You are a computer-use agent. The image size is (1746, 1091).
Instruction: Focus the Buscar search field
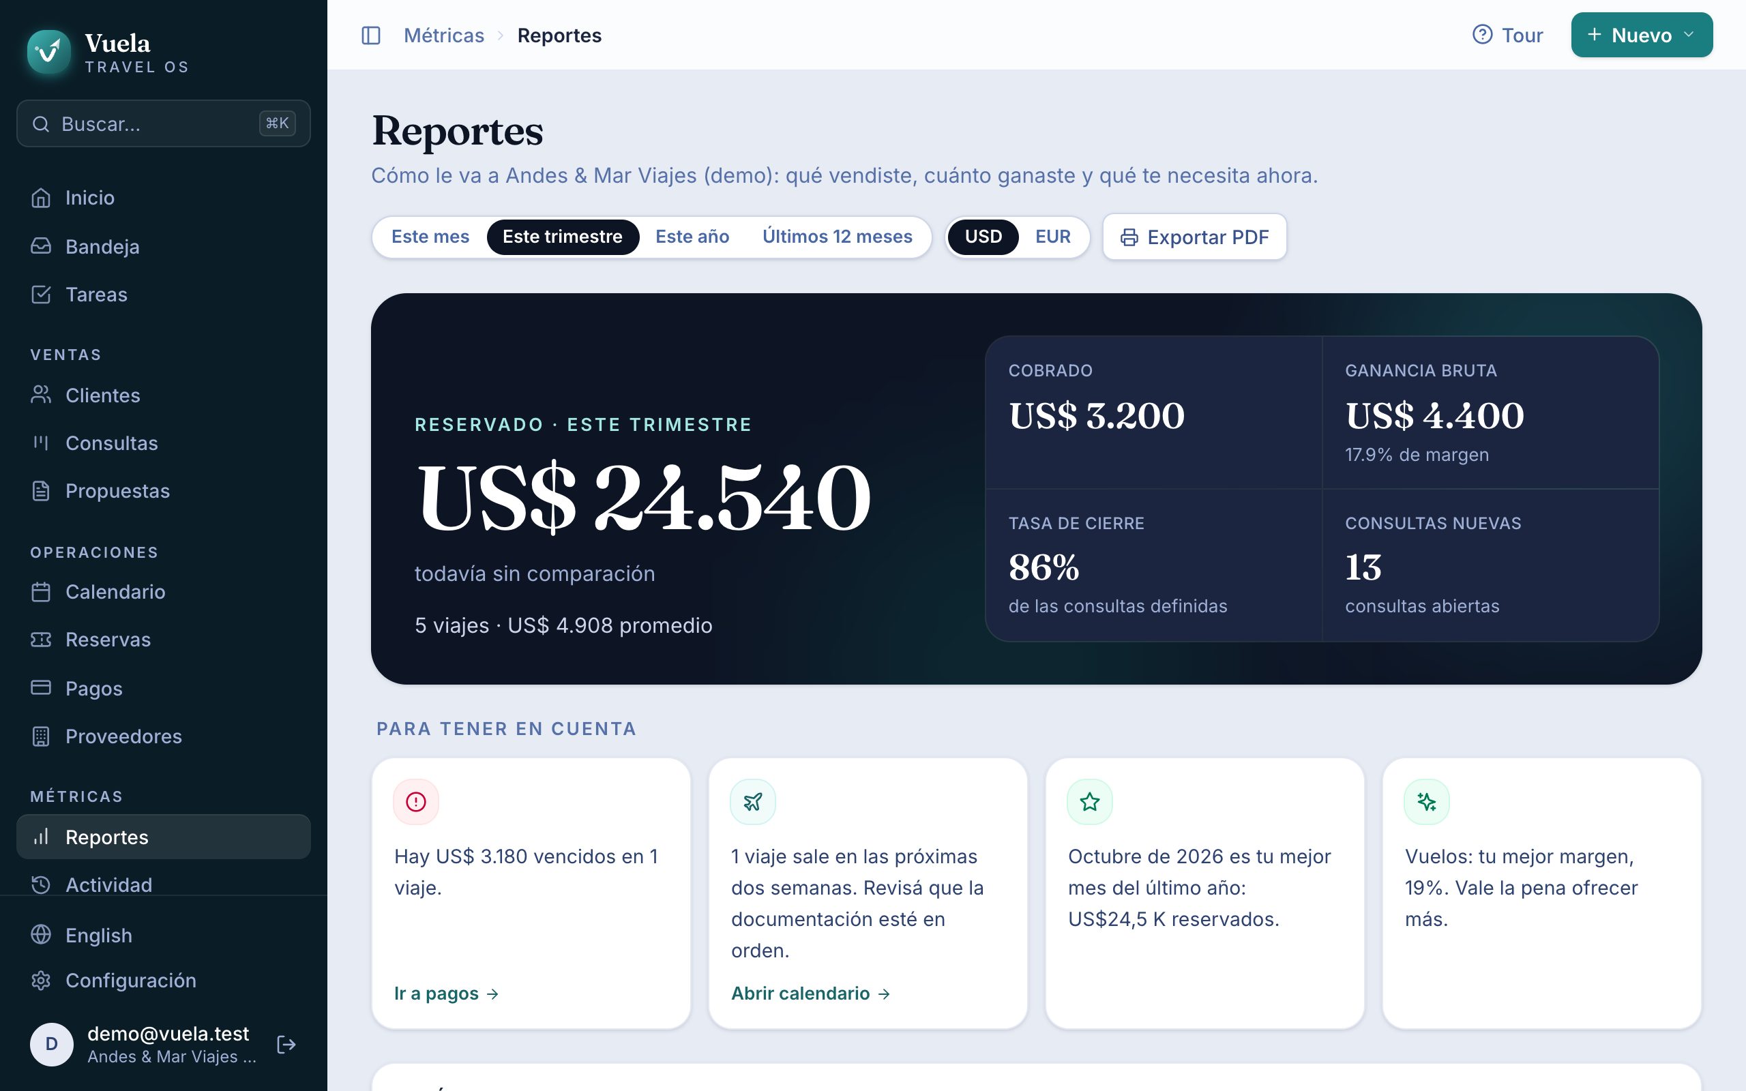[x=164, y=123]
